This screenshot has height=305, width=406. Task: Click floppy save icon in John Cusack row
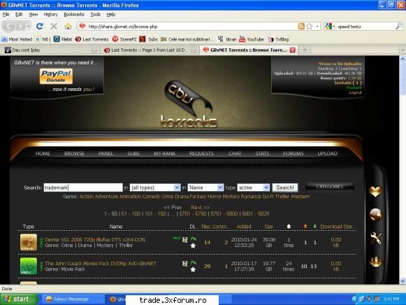coord(184,264)
